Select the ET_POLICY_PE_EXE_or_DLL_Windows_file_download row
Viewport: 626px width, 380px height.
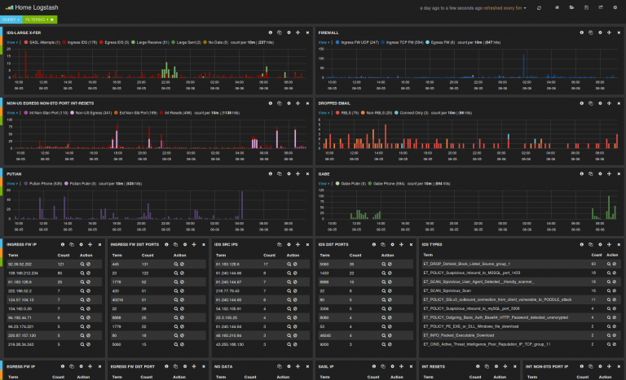point(521,326)
